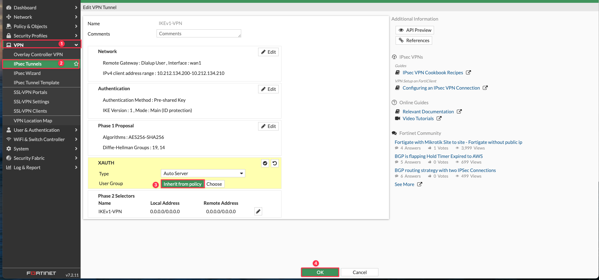Expand the User & Authentication chevron

pos(76,130)
